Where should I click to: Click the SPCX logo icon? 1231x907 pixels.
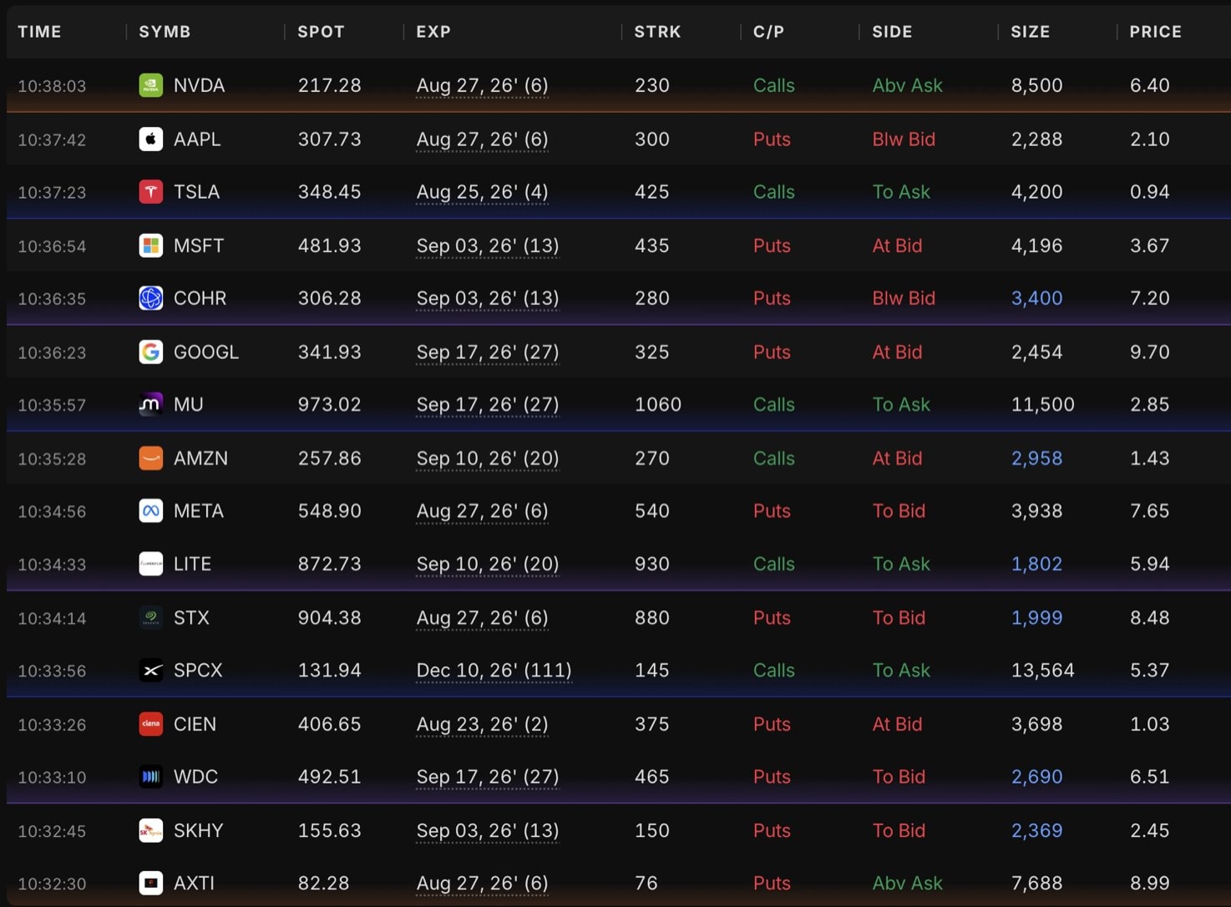[150, 670]
